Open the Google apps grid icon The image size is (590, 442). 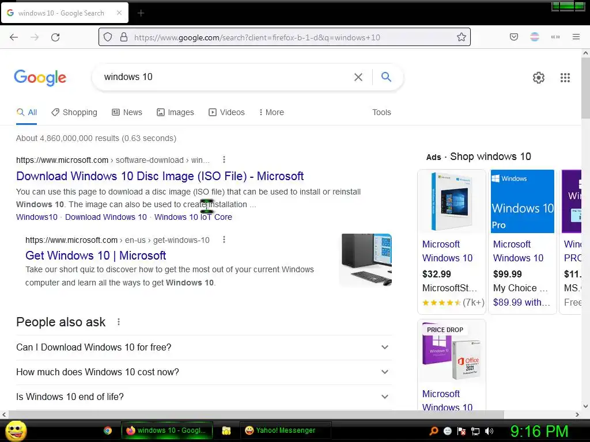click(x=565, y=78)
